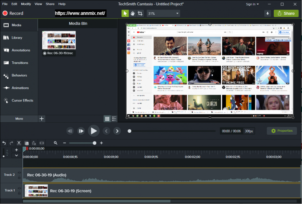Image resolution: width=302 pixels, height=204 pixels.
Task: Open the File menu
Action: pos(5,4)
